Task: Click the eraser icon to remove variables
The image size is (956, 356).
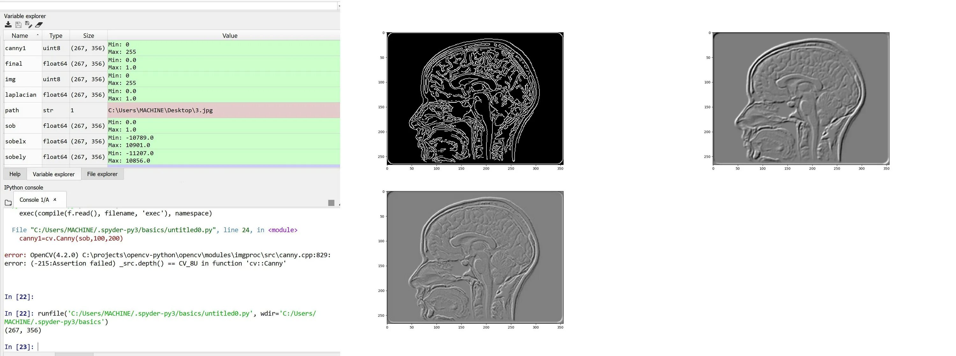Action: point(39,25)
